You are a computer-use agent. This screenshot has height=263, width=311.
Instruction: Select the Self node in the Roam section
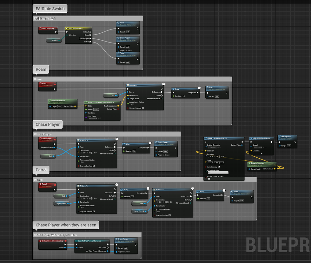(111, 95)
